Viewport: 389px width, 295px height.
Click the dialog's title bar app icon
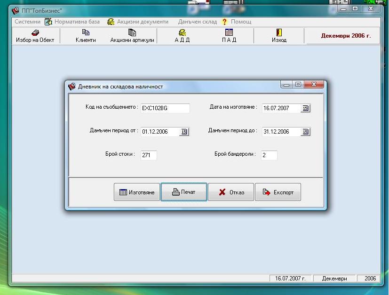pos(71,87)
